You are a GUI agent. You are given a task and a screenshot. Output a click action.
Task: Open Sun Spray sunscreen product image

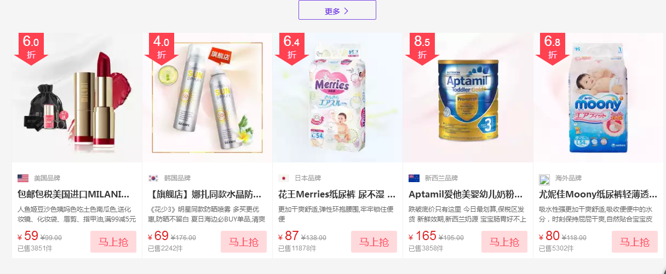click(208, 98)
